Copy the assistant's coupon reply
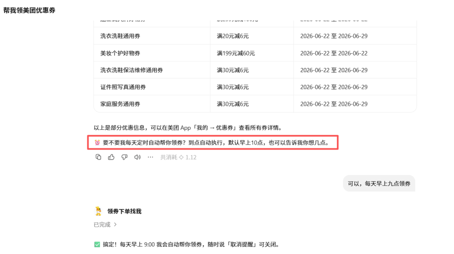This screenshot has height=254, width=454. 98,157
